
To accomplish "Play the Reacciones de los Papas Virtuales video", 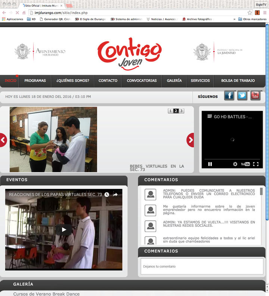I will [64, 229].
